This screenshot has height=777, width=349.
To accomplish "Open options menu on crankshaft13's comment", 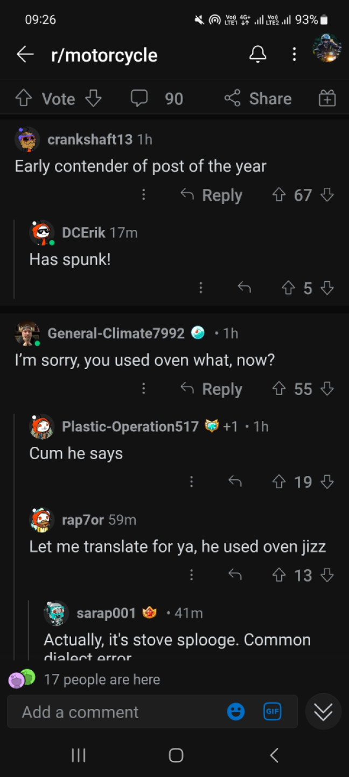I will pyautogui.click(x=143, y=195).
